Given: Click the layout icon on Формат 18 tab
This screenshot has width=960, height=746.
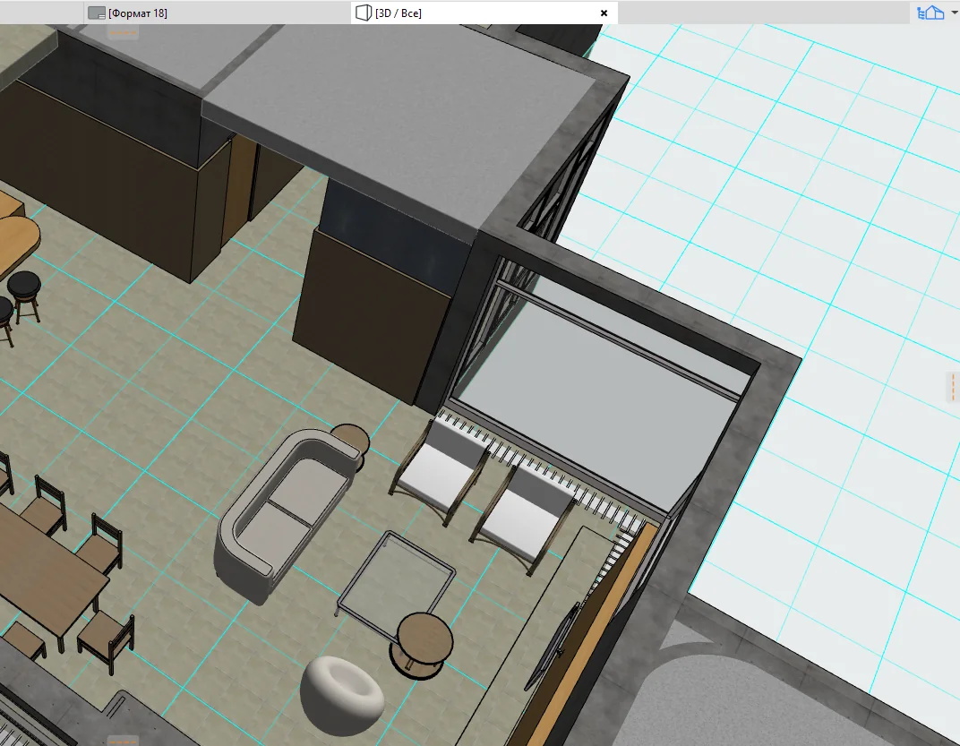Looking at the screenshot, I should point(97,13).
